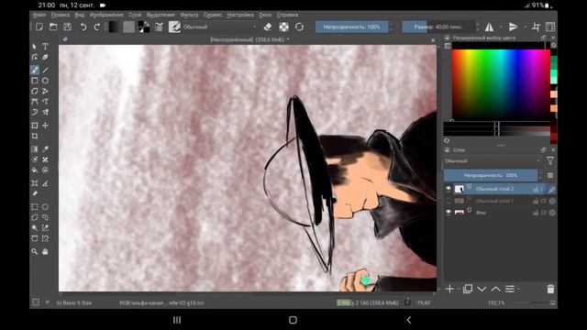Viewport: 587px width, 330px height.
Task: Toggle visibility of Обычный слой 1
Action: [x=449, y=201]
